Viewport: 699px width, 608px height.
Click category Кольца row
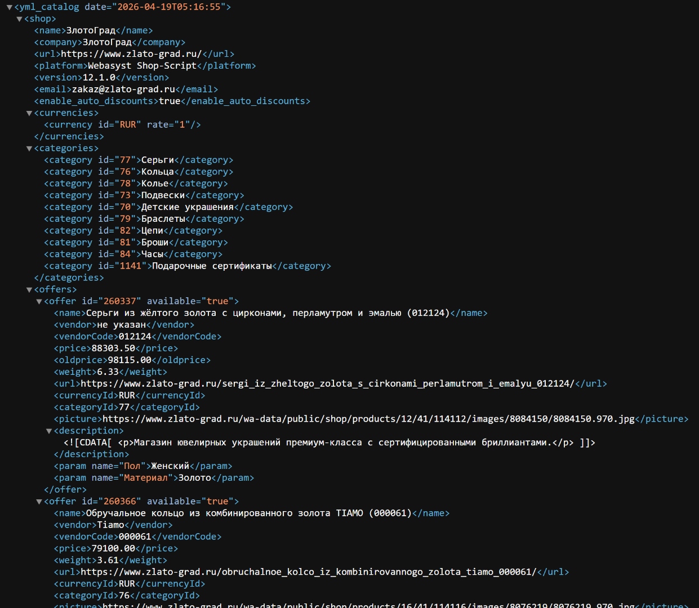pos(139,172)
